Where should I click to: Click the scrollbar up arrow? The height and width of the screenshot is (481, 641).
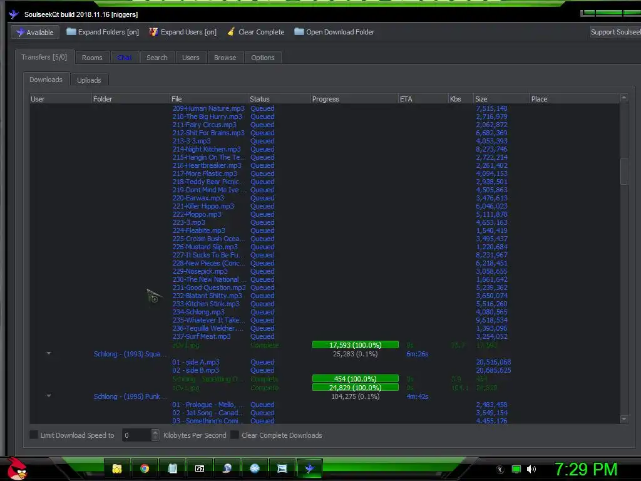624,97
